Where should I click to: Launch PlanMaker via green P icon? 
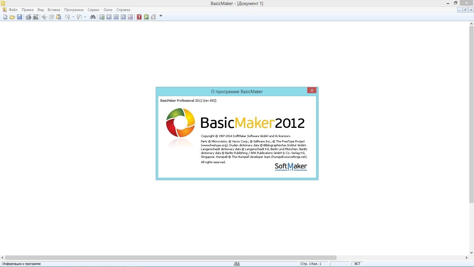pyautogui.click(x=146, y=17)
